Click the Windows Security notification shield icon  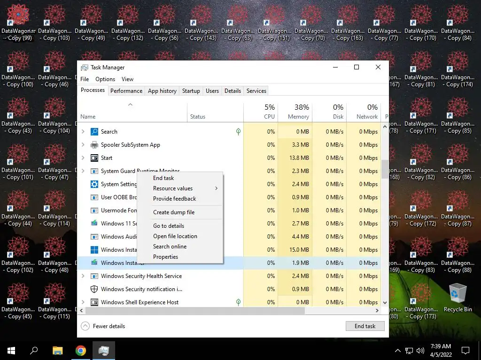pos(94,289)
